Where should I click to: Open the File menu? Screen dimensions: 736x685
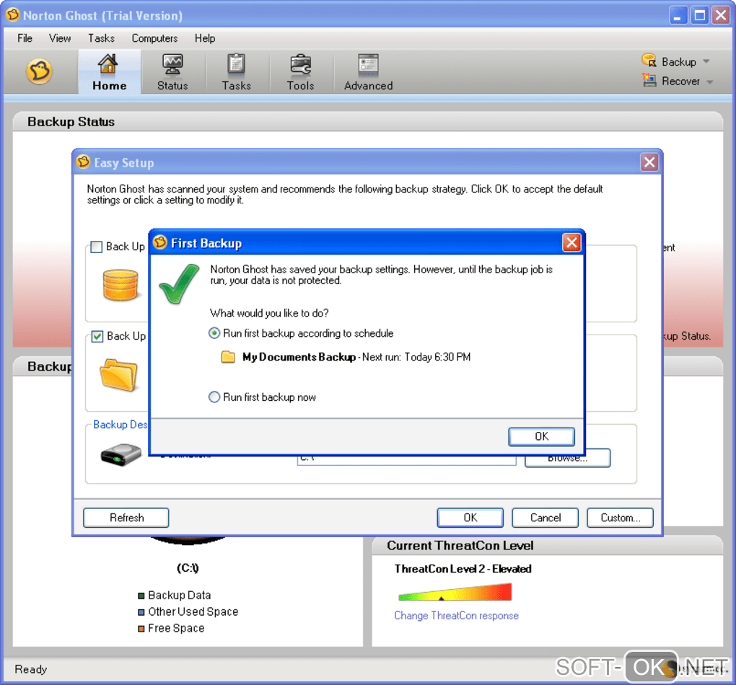click(x=25, y=38)
